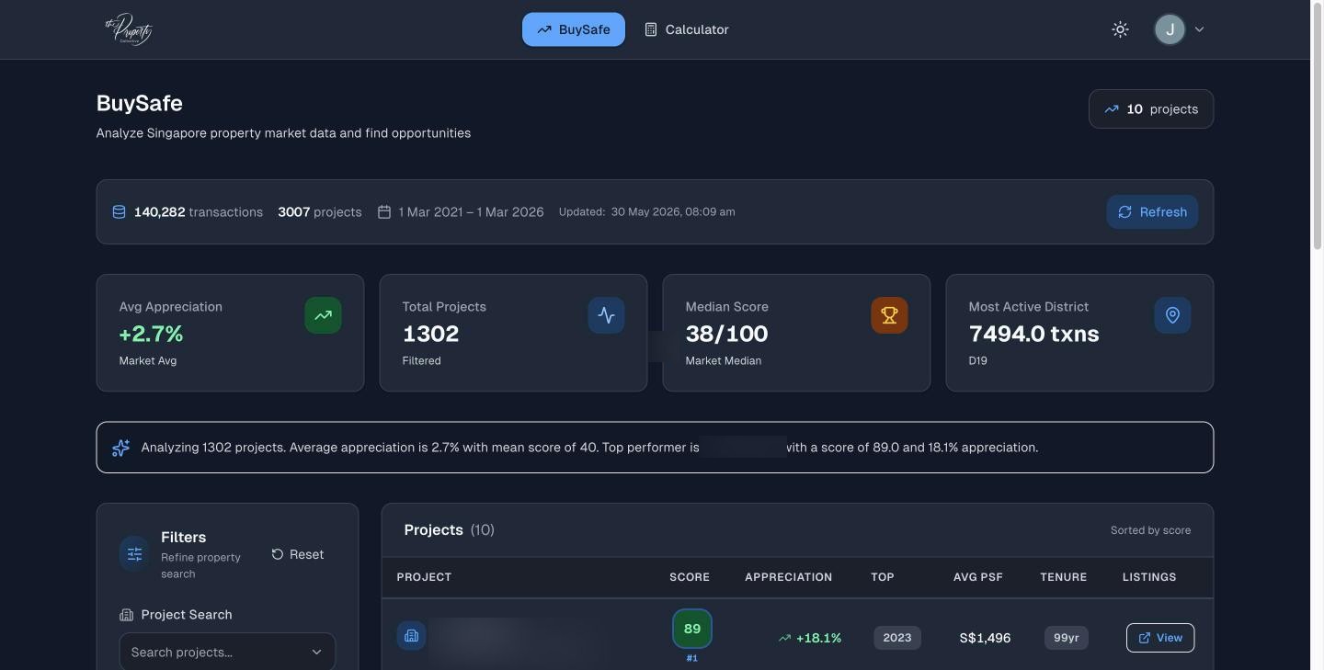Click the Filters sliders icon
This screenshot has width=1324, height=670.
[134, 554]
